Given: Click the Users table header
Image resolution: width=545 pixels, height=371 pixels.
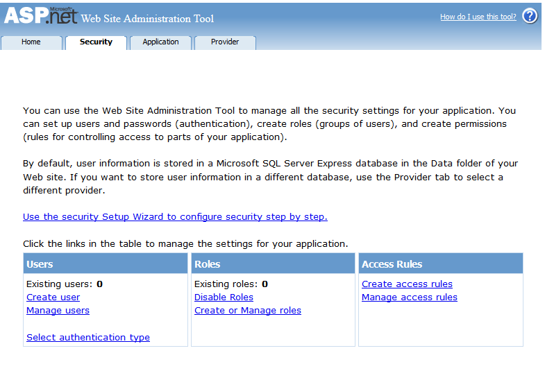Looking at the screenshot, I should pyautogui.click(x=40, y=264).
